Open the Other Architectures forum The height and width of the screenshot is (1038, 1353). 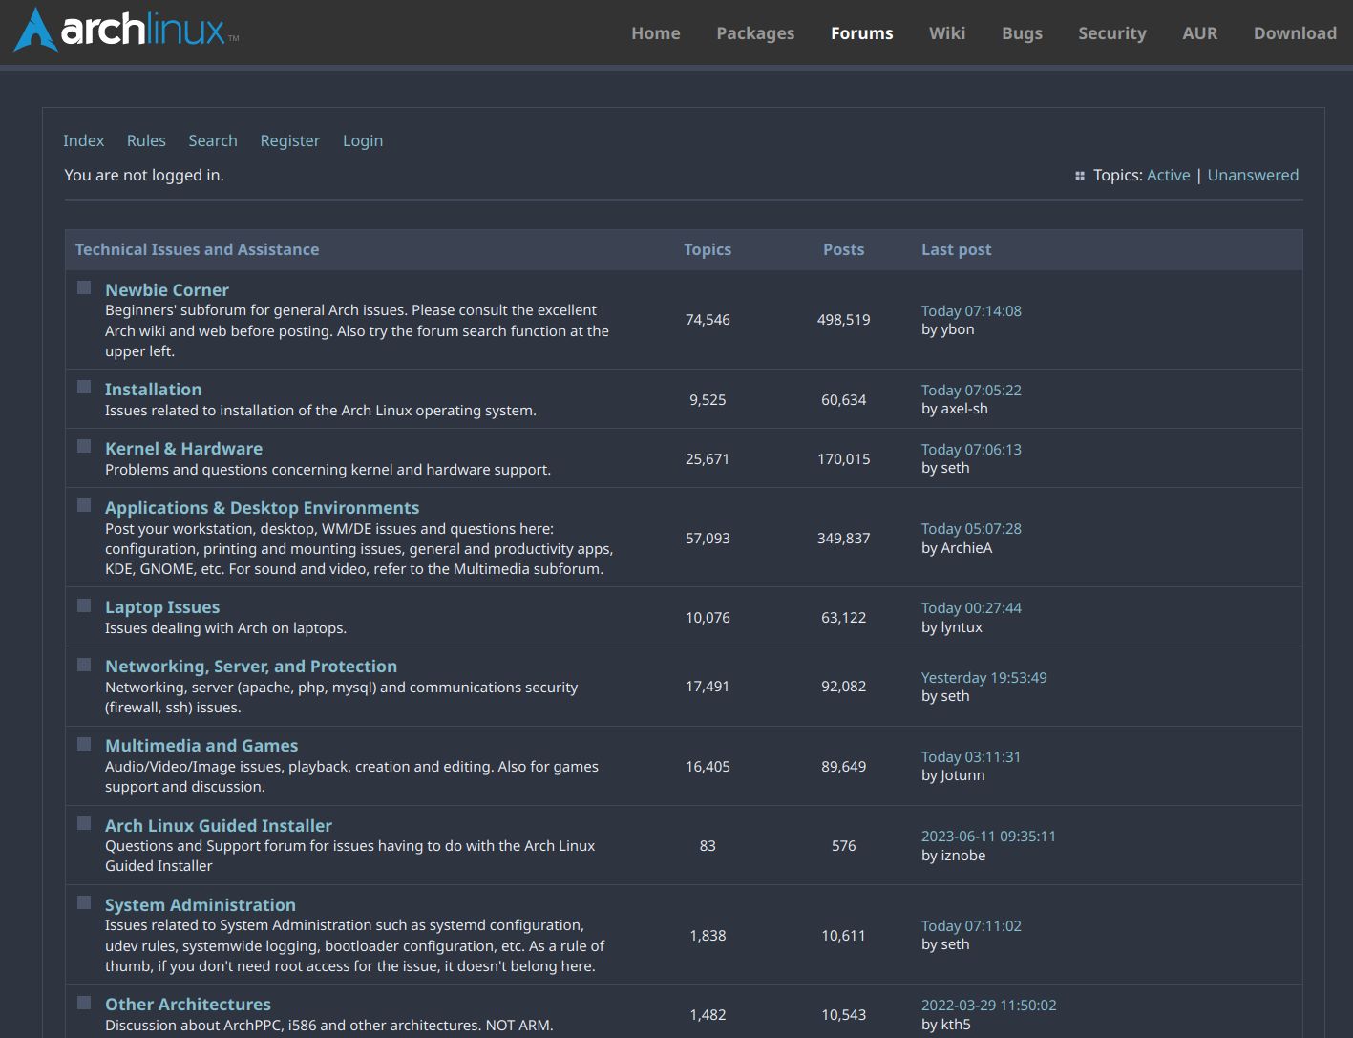[188, 1004]
